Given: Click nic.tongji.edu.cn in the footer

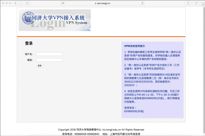Looking at the screenshot, I should point(111,130).
